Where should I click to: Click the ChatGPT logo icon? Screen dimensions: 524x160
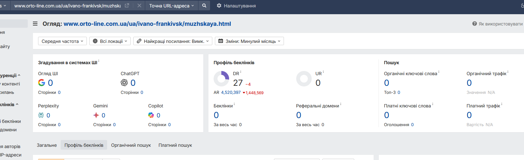coord(124,83)
